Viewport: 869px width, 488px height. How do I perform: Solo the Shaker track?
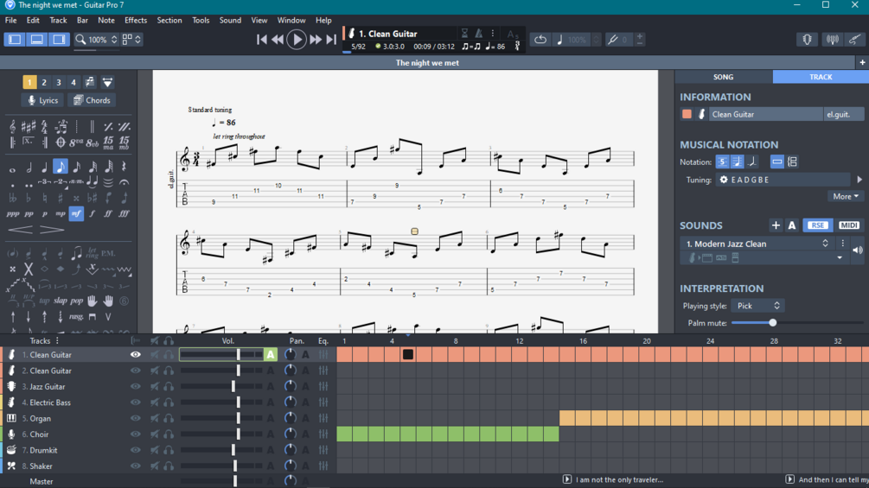(x=169, y=466)
